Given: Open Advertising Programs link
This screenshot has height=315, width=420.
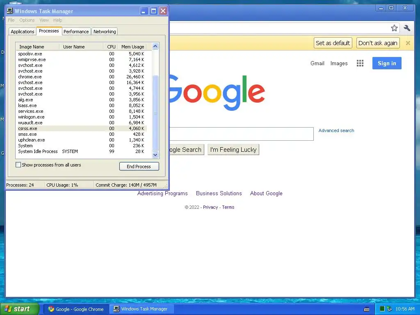Looking at the screenshot, I should click(x=162, y=194).
